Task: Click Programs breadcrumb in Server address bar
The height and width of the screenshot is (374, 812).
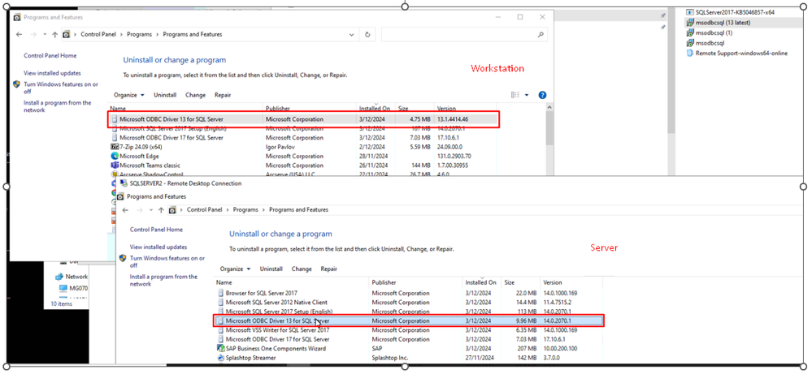Action: 245,210
